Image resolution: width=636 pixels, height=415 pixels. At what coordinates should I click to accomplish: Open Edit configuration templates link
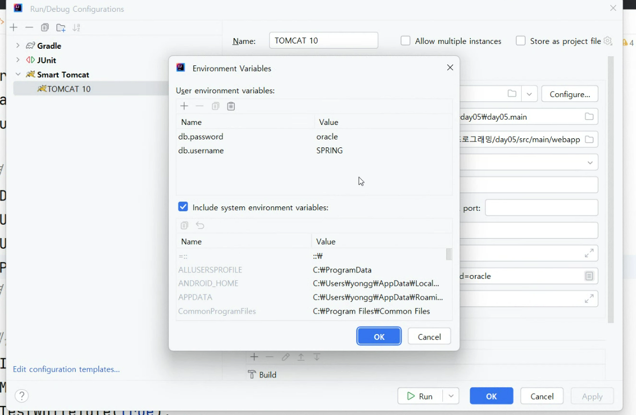tap(66, 369)
